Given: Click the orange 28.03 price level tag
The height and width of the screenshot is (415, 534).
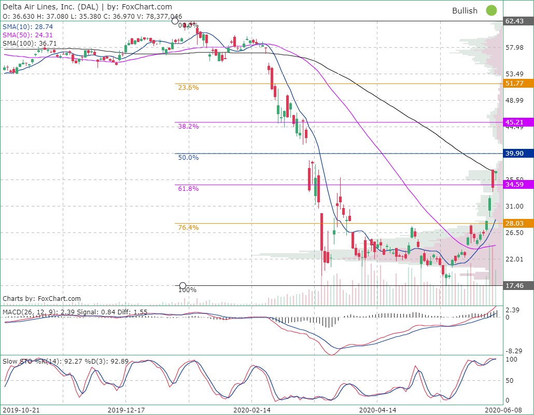Looking at the screenshot, I should tap(518, 224).
